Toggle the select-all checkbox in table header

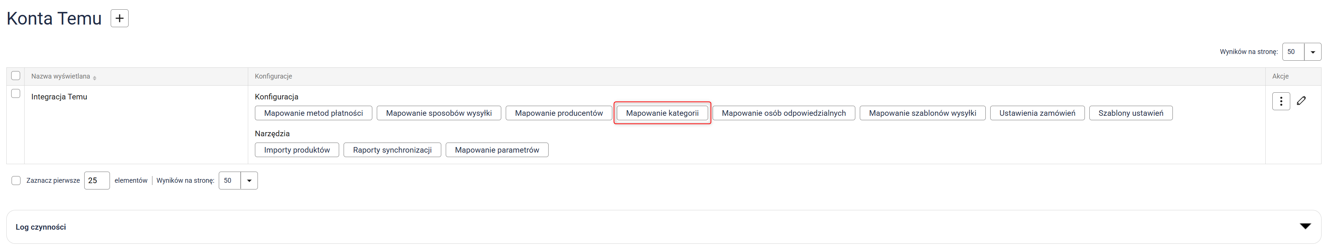pos(16,76)
